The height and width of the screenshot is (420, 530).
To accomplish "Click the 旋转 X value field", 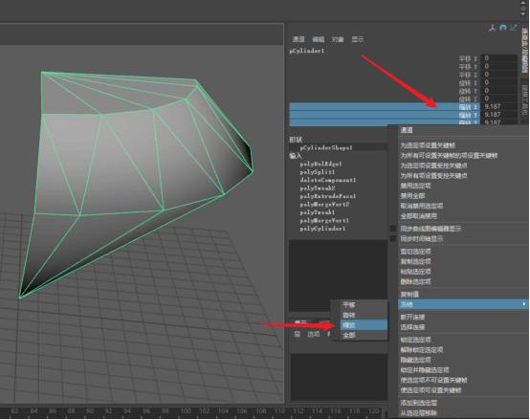I will pyautogui.click(x=498, y=82).
